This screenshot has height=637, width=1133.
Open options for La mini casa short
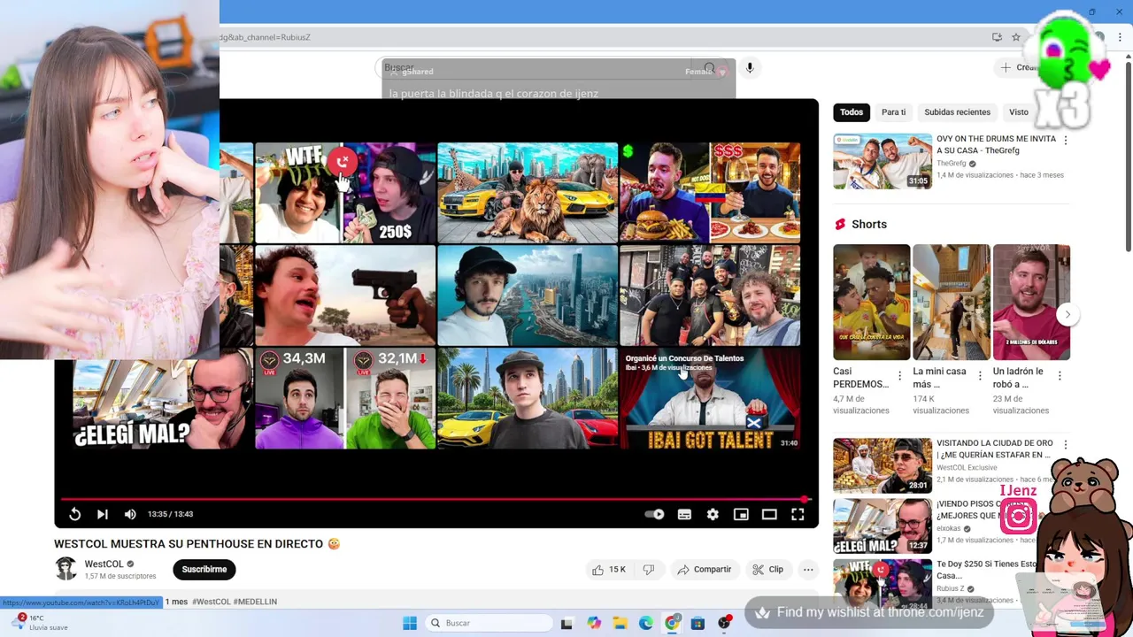[x=979, y=376]
